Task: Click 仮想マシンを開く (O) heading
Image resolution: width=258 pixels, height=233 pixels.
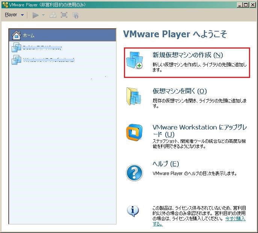Action: (x=180, y=91)
